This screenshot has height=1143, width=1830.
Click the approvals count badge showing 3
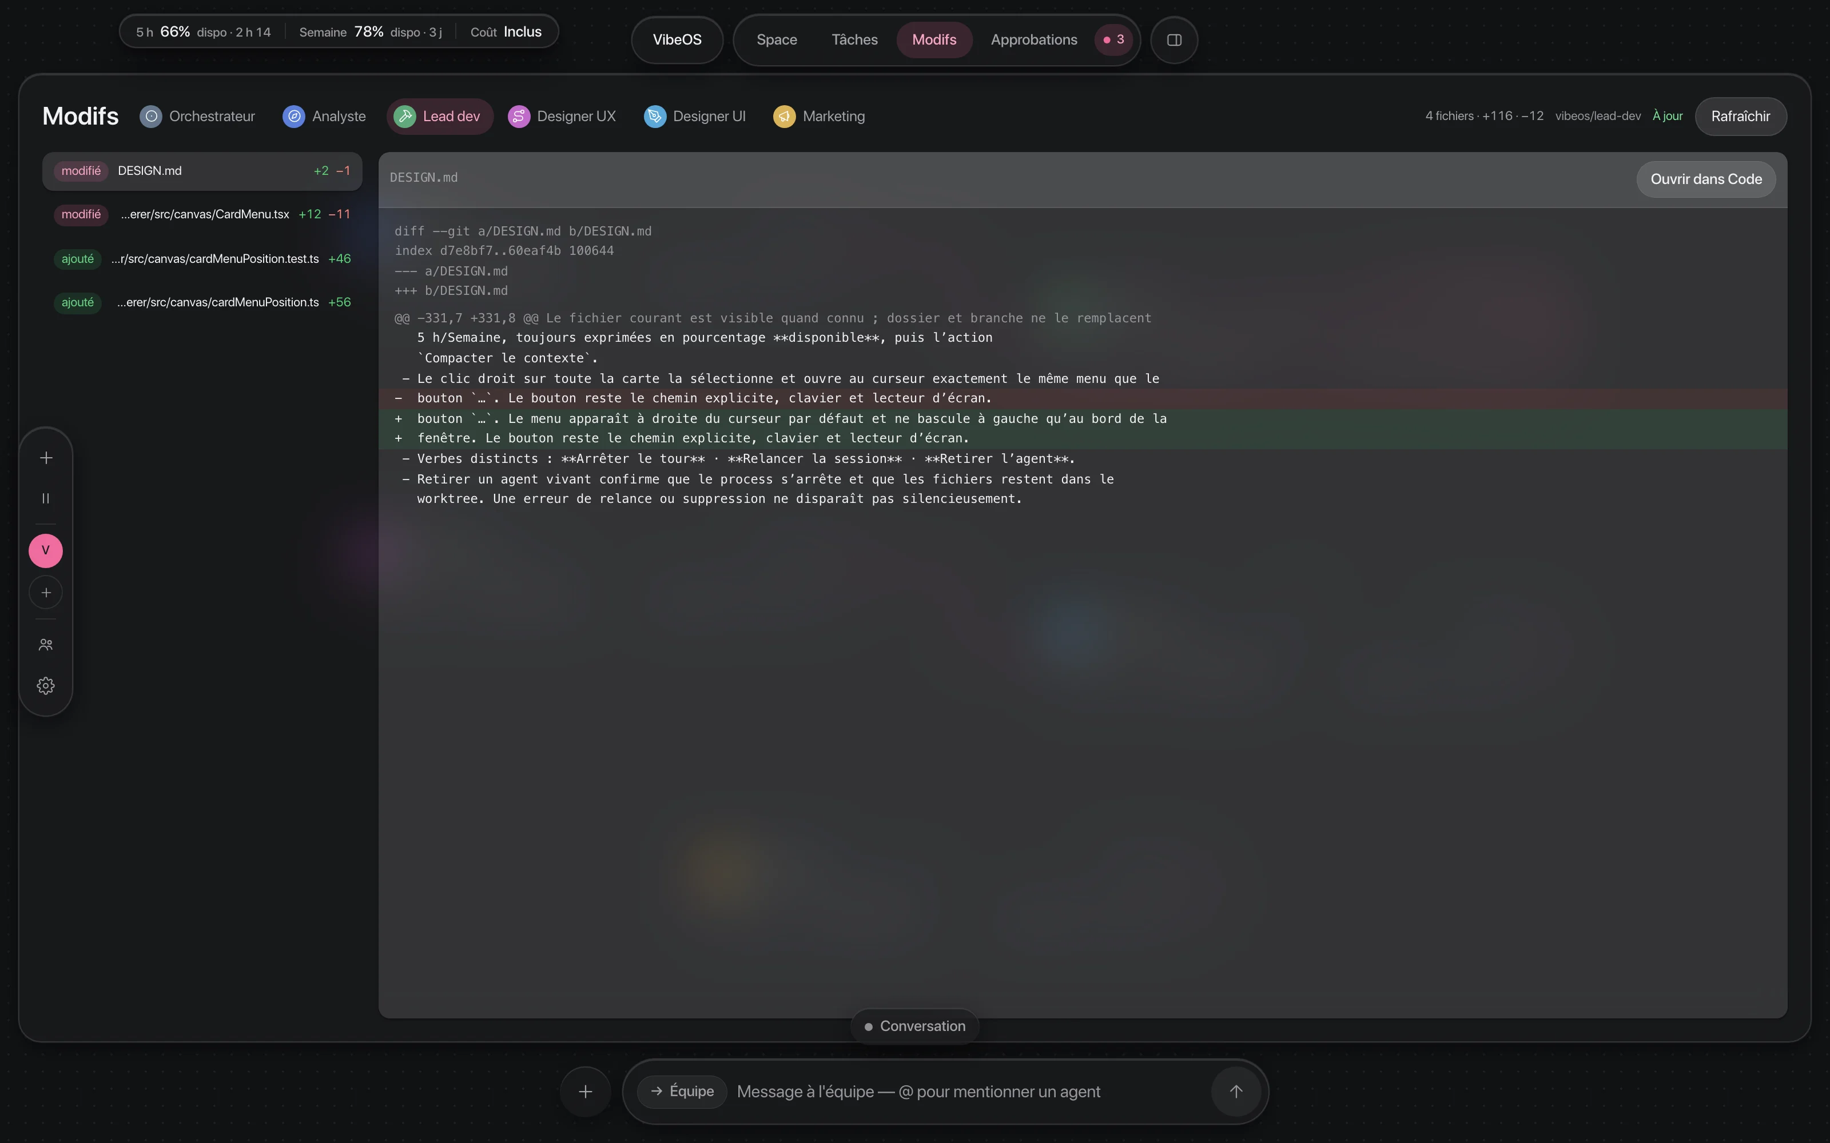1113,40
